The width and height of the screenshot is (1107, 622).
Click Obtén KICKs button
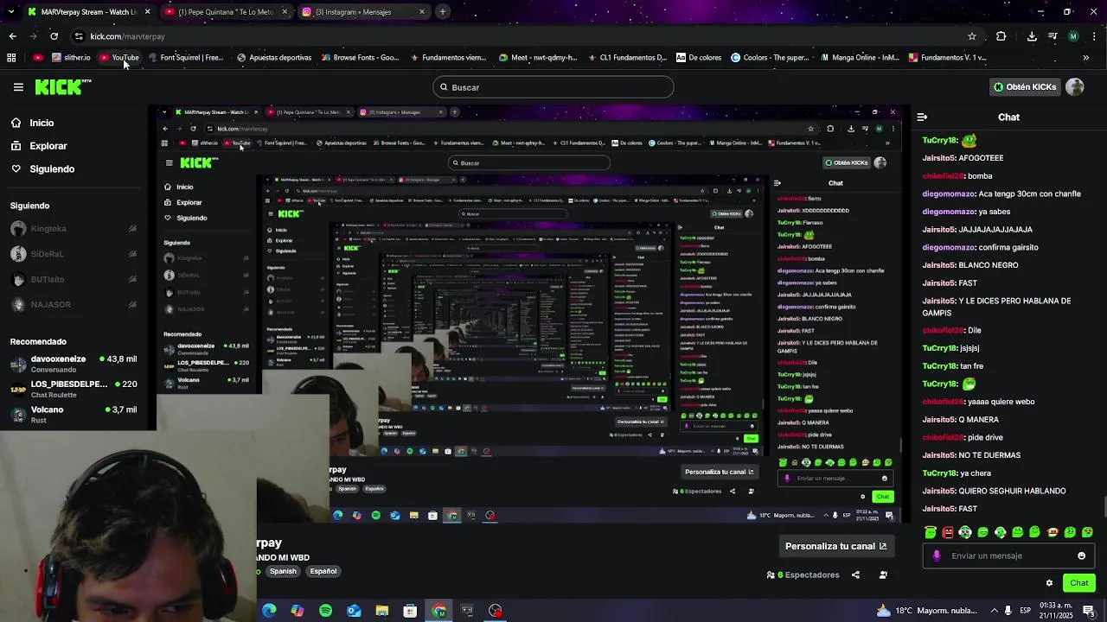tap(1025, 87)
